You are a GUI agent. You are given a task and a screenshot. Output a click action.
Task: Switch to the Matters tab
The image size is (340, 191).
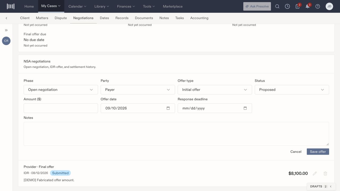coord(42,18)
